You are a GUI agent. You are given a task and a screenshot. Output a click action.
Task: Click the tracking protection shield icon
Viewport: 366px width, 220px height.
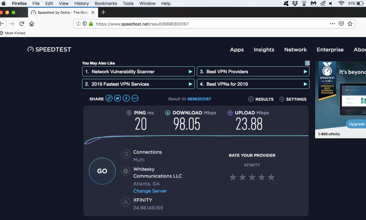click(85, 24)
